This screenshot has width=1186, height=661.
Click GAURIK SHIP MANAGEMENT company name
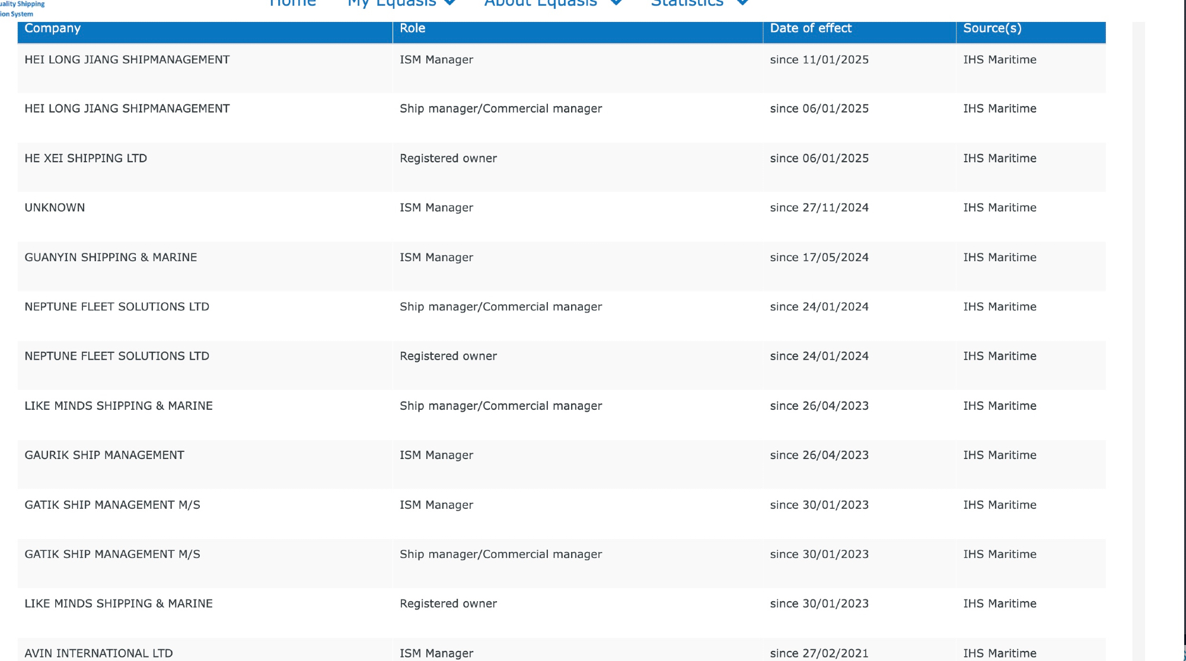pos(104,455)
